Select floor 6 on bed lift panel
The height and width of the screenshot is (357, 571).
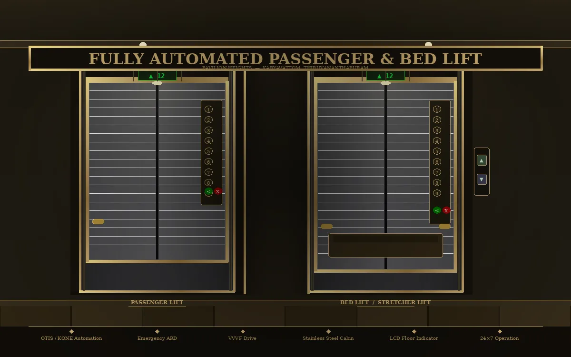pyautogui.click(x=437, y=162)
